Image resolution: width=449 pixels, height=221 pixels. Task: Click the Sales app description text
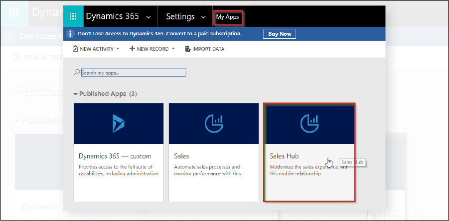[x=207, y=170]
